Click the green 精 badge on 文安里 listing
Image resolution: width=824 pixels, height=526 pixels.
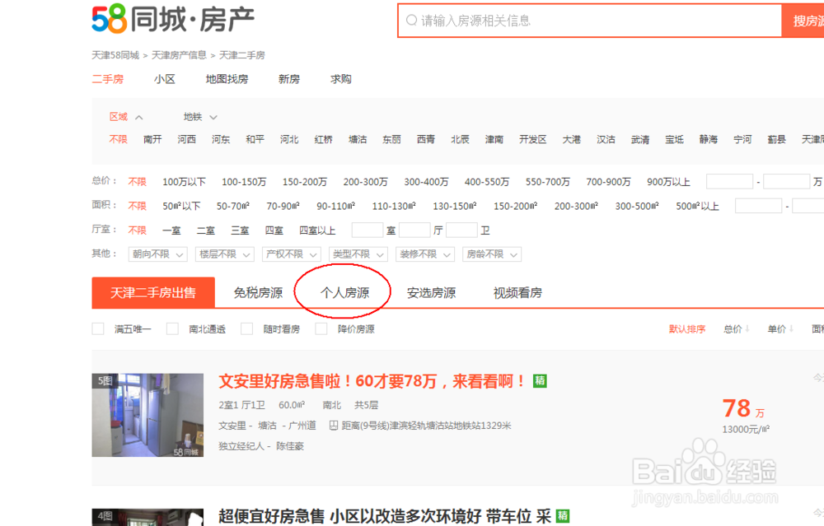point(540,380)
